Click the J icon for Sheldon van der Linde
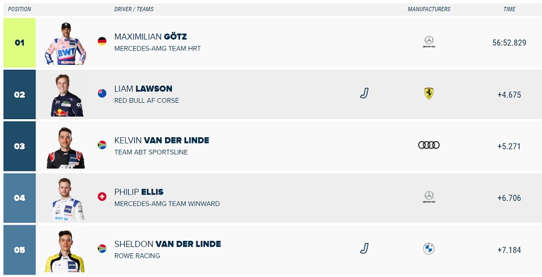The image size is (542, 277). (x=364, y=248)
